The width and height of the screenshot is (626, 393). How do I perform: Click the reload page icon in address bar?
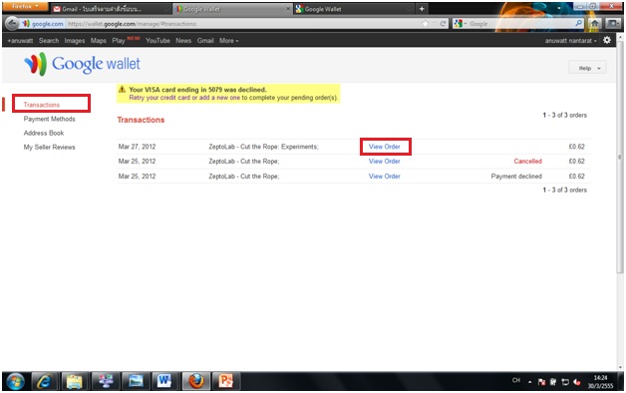click(443, 24)
